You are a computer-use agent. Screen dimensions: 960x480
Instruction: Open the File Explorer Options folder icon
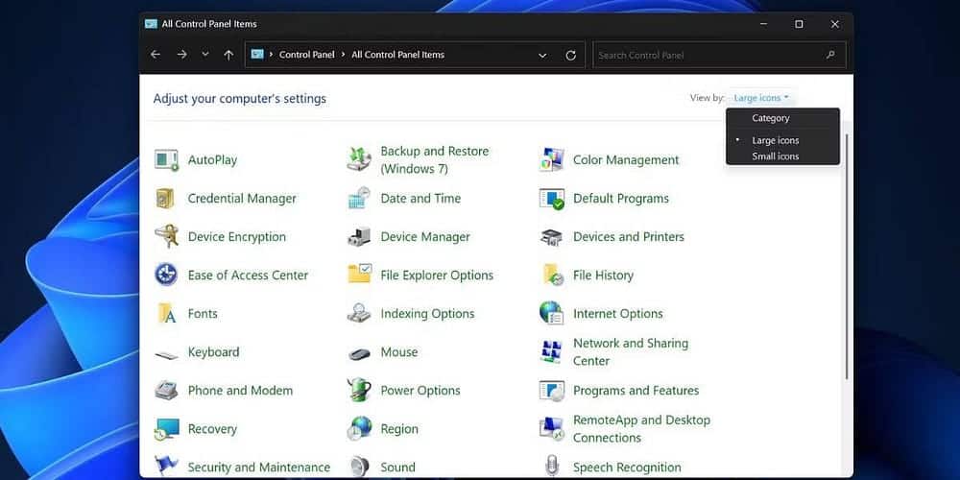tap(359, 275)
